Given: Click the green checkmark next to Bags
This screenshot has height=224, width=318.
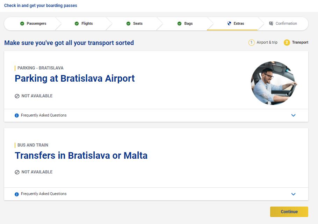Looking at the screenshot, I should (x=180, y=24).
